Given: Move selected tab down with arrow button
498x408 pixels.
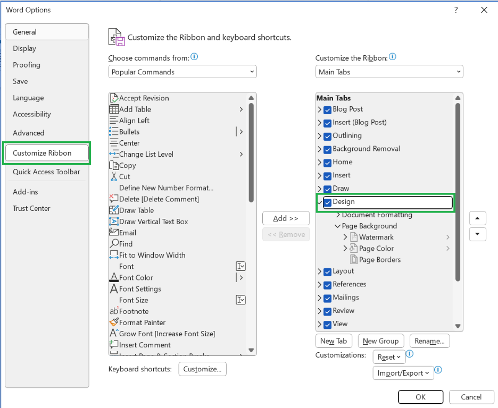Looking at the screenshot, I should [477, 234].
